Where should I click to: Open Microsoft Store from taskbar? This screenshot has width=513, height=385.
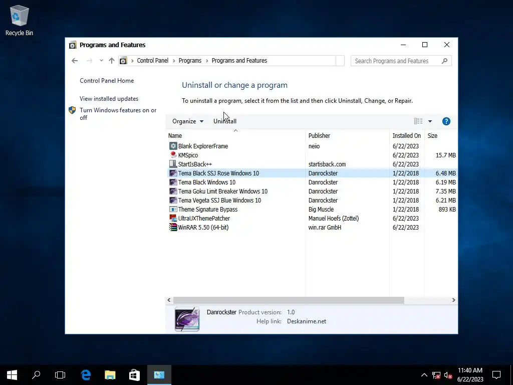(134, 375)
